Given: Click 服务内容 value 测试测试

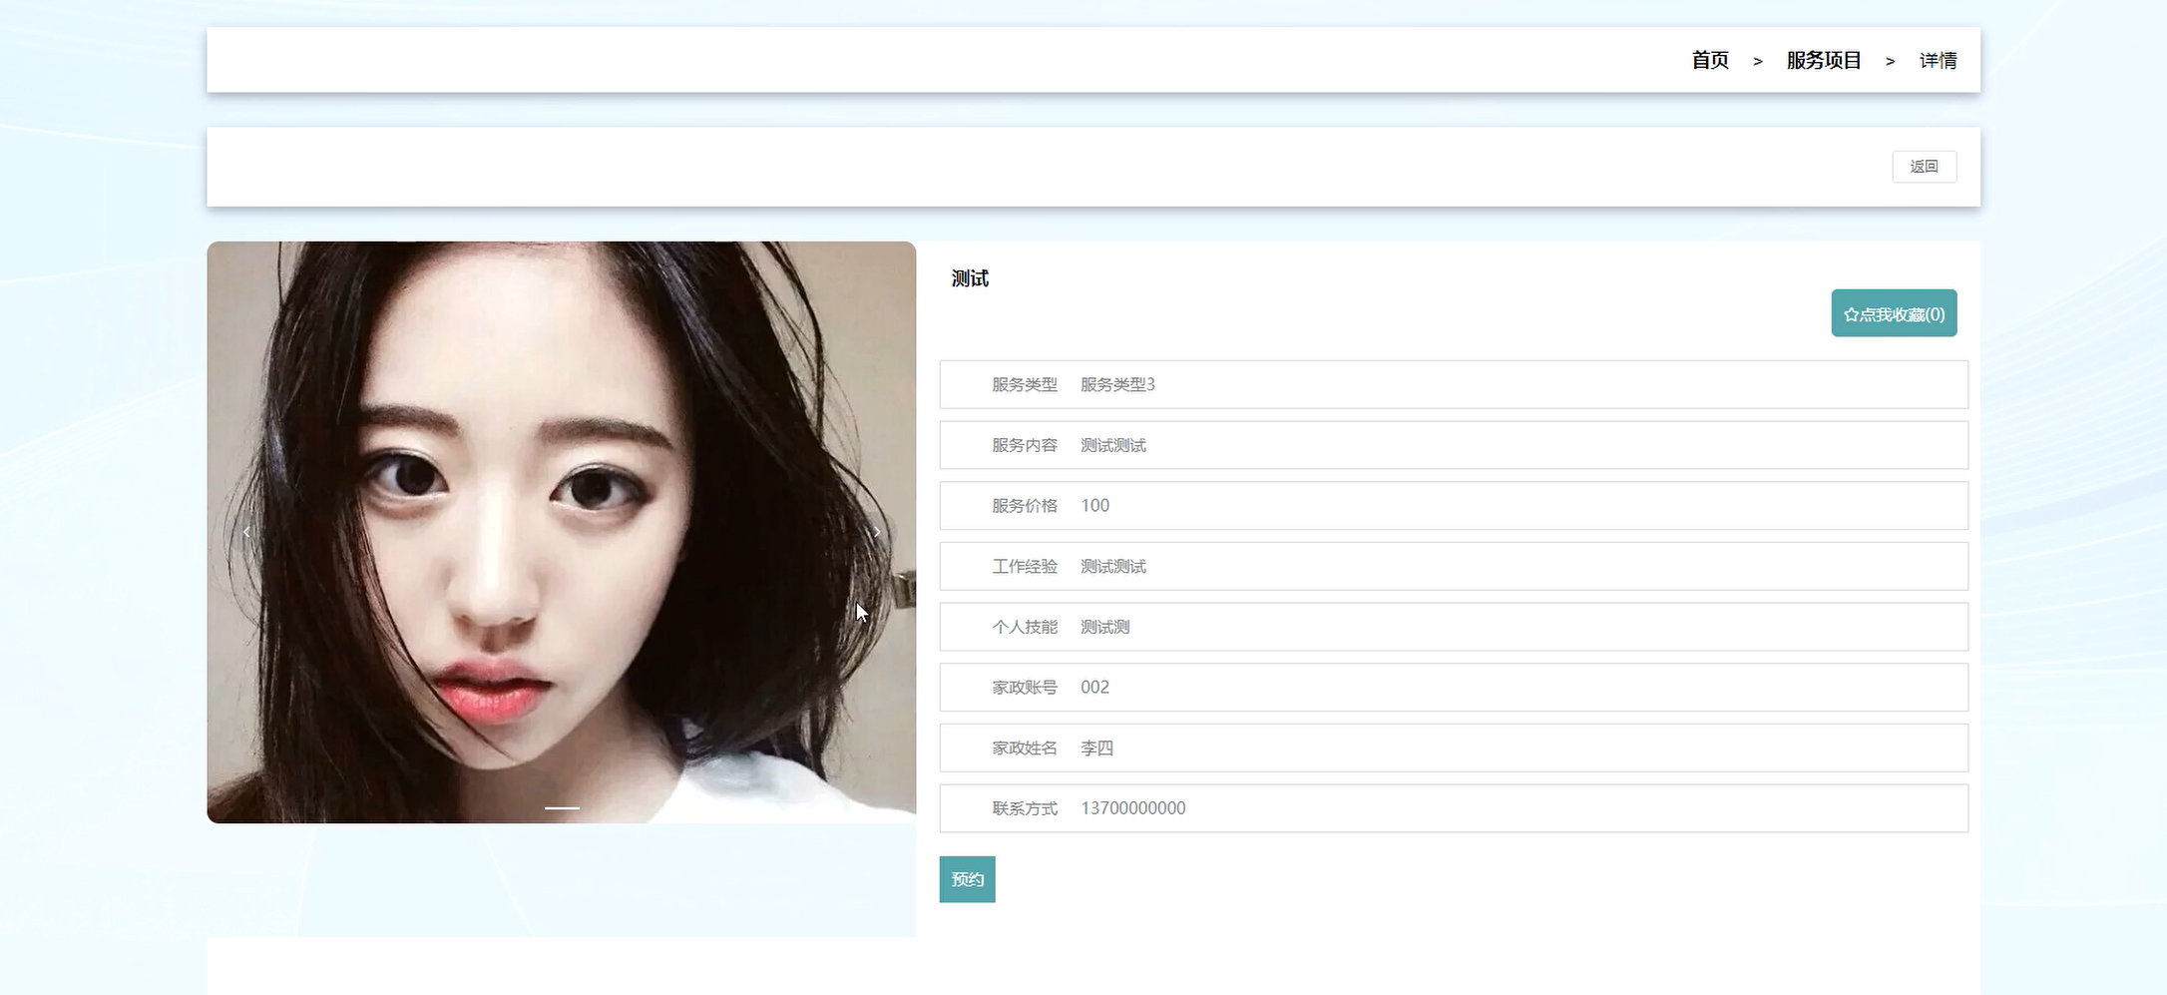Looking at the screenshot, I should (x=1113, y=445).
